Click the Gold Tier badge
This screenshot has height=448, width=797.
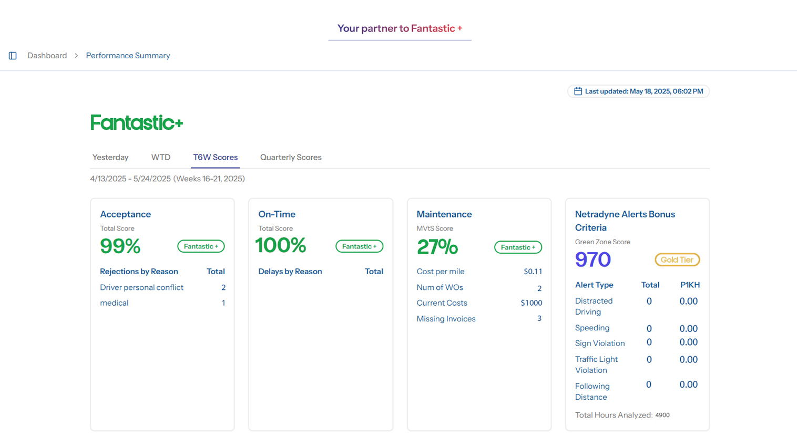pyautogui.click(x=677, y=260)
